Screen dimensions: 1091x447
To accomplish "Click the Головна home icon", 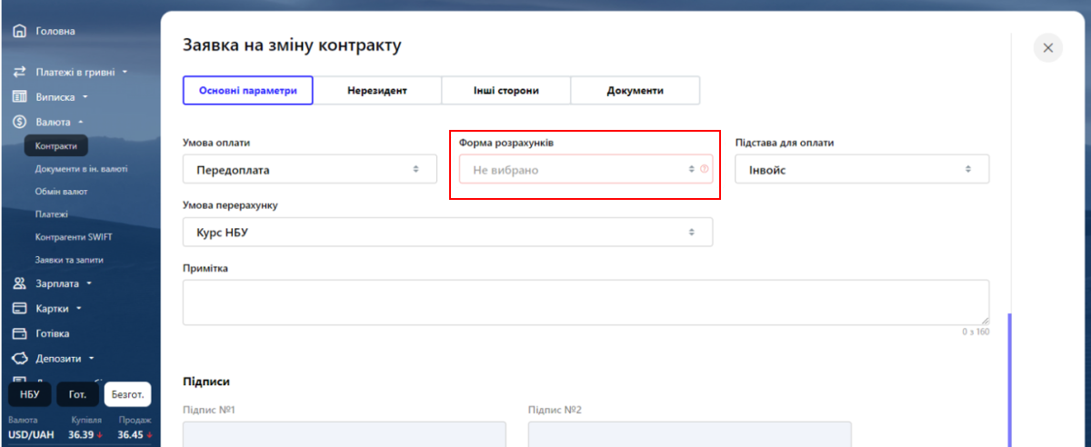I will tap(19, 32).
